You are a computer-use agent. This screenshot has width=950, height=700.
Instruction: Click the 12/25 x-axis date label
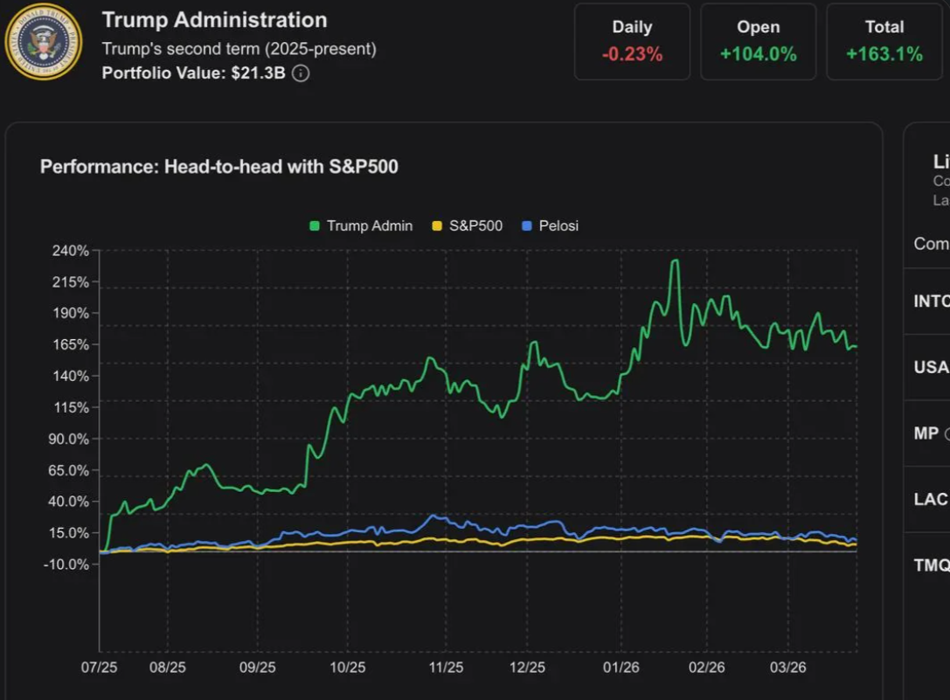[x=527, y=668]
